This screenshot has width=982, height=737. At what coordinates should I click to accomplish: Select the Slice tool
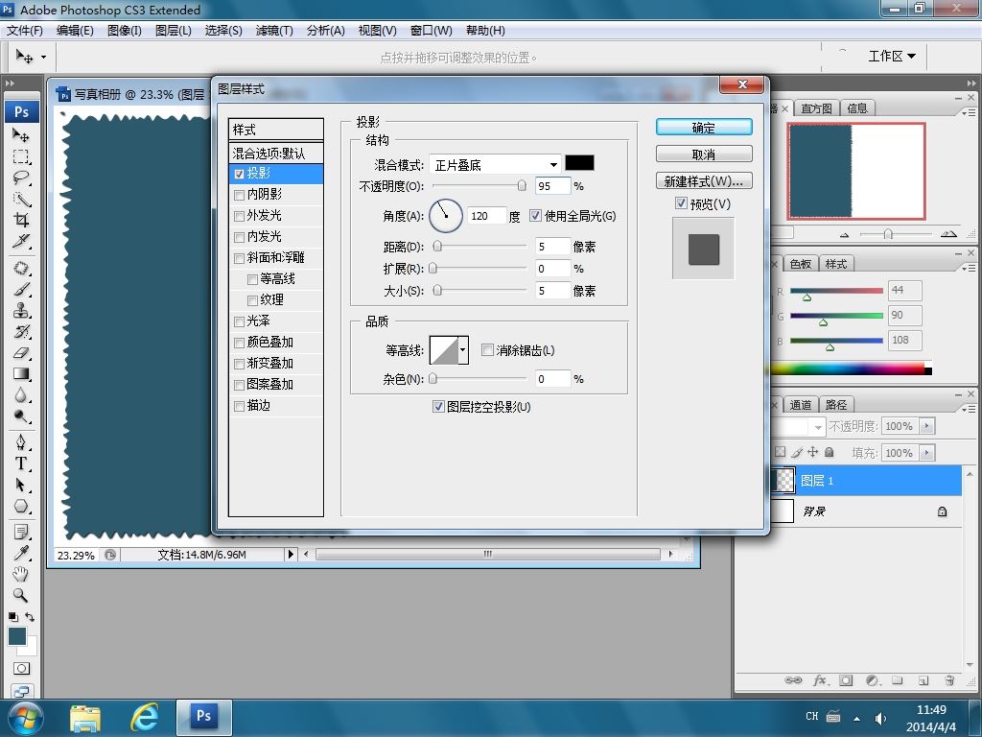point(21,241)
